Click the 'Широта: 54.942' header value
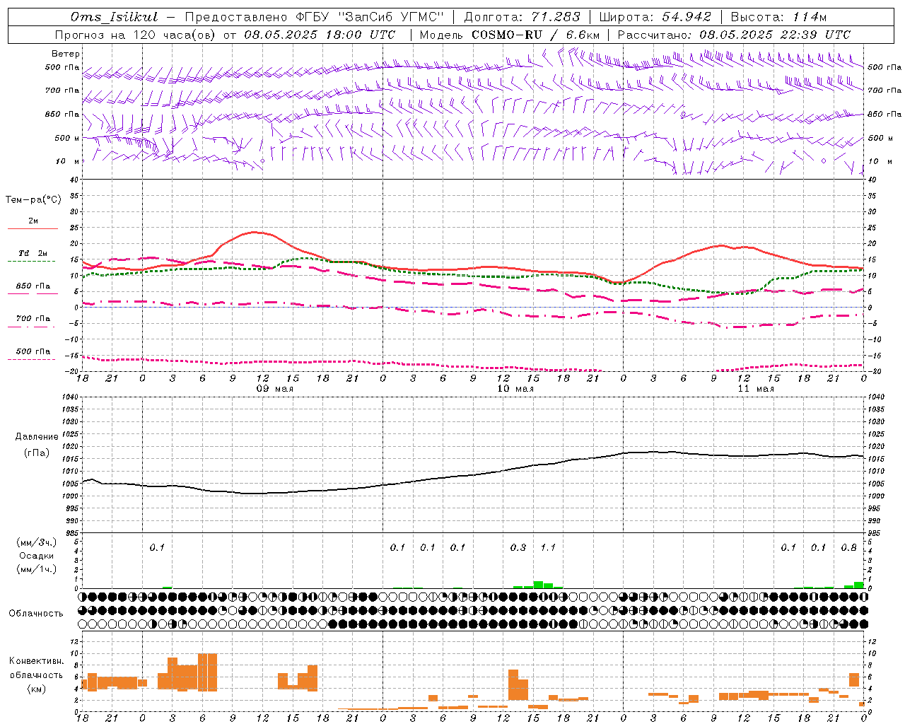The width and height of the screenshot is (905, 724). coord(655,17)
